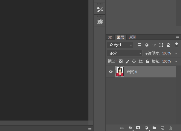This screenshot has width=181, height=131.
Task: Click the 图层 0 portrait thumbnail
Action: pyautogui.click(x=120, y=71)
